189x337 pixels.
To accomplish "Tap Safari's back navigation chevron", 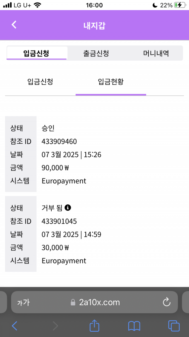I will point(14,326).
